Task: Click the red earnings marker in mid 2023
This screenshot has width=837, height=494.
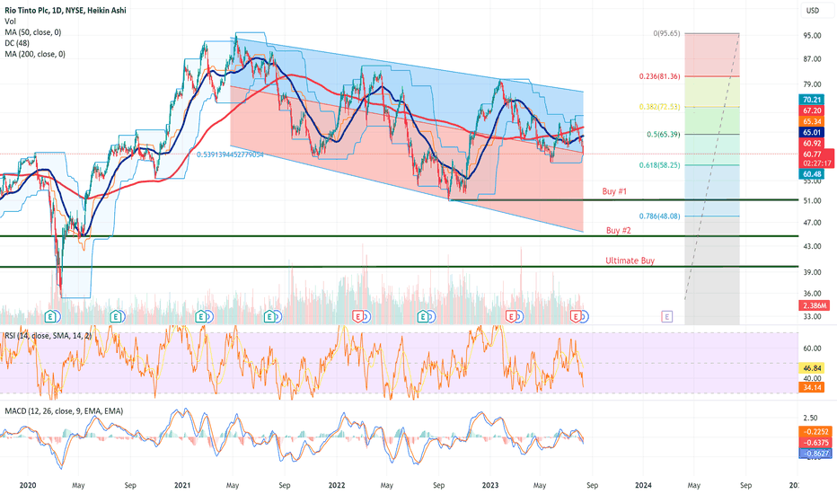Action: click(576, 317)
